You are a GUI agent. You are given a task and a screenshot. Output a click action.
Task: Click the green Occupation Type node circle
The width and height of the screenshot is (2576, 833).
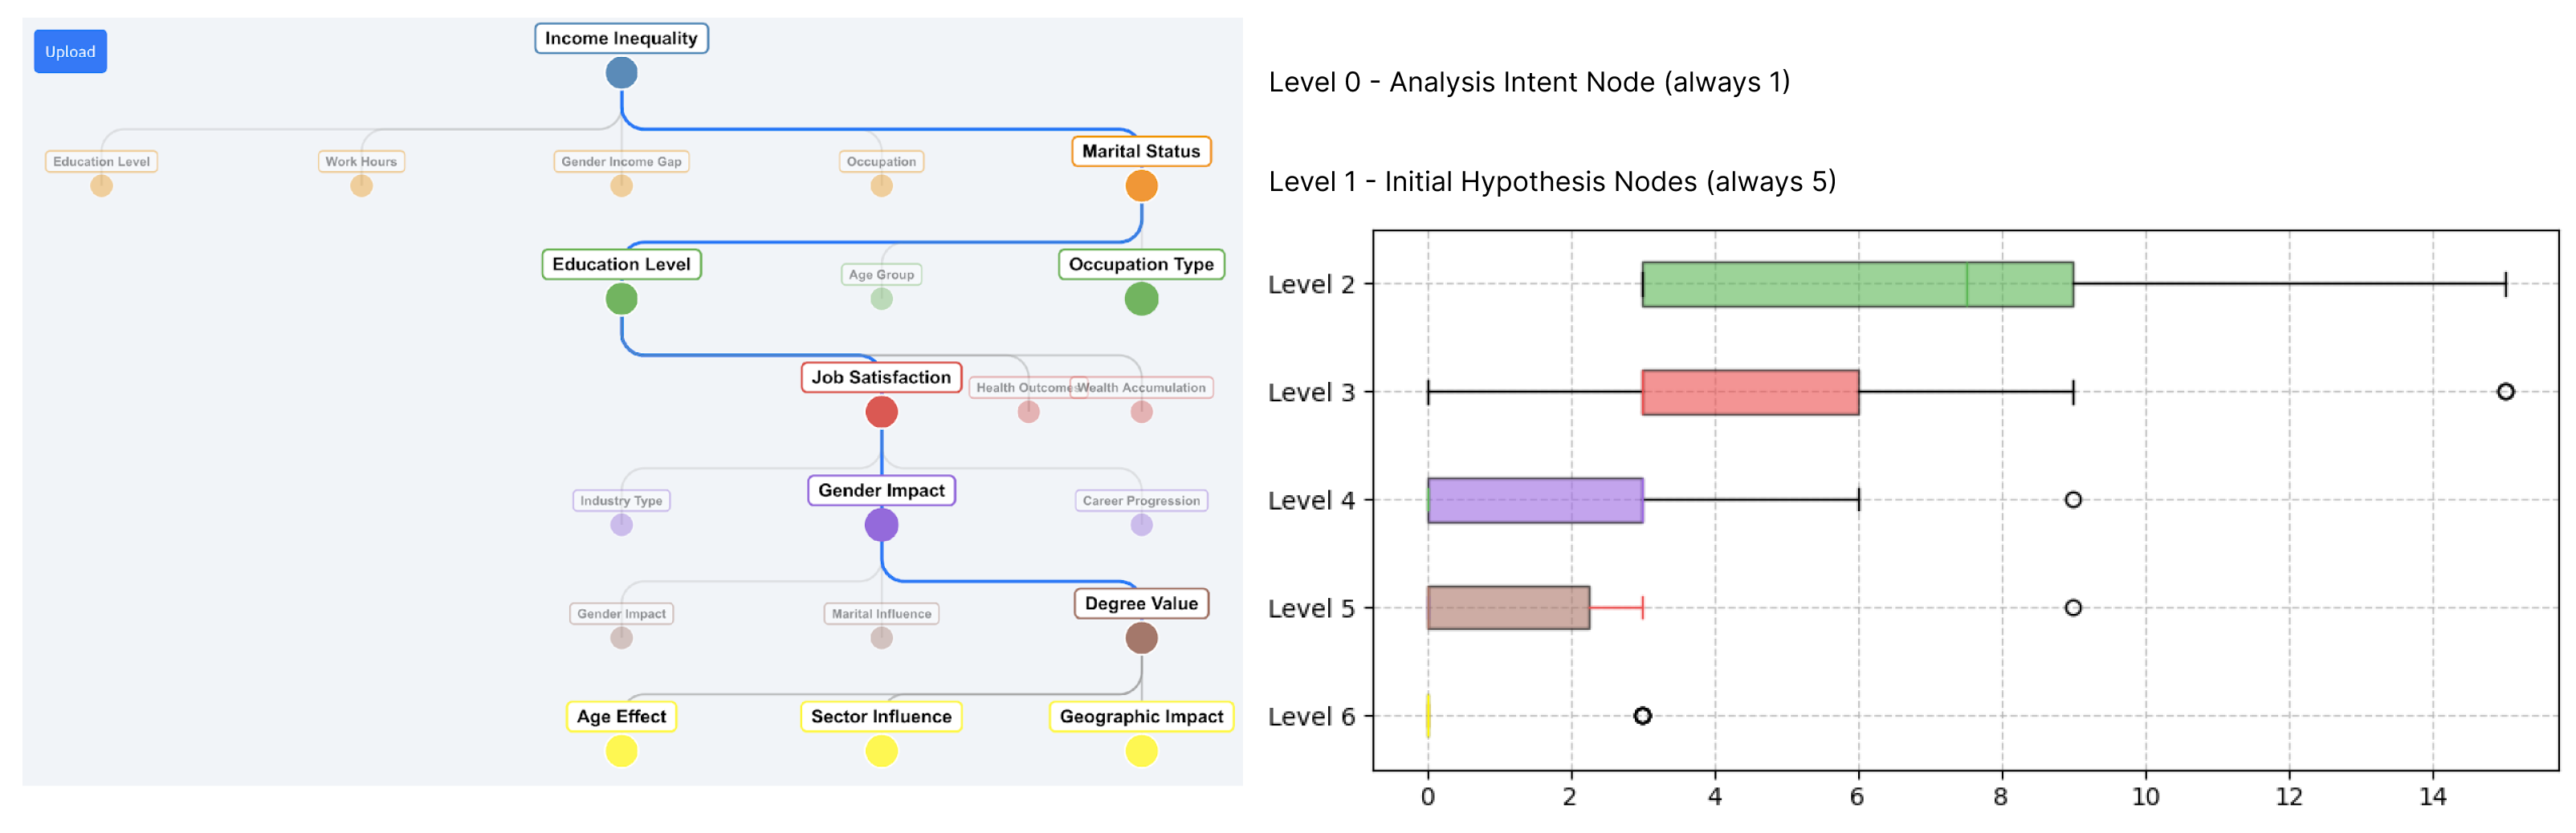coord(1141,299)
